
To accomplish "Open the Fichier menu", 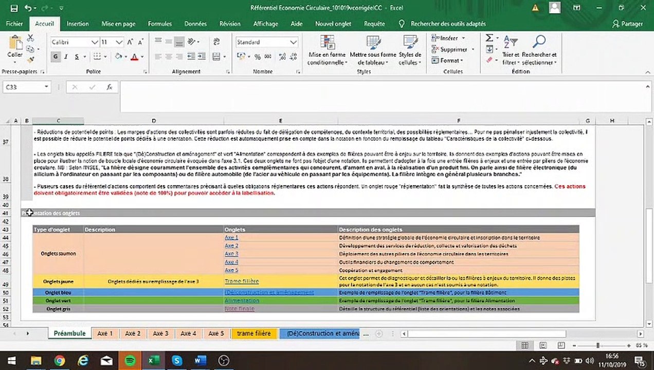I will click(14, 24).
